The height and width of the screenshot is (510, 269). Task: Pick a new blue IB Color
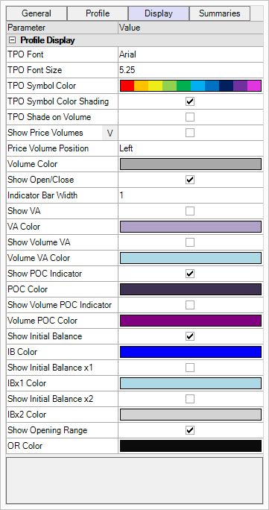[x=191, y=352]
